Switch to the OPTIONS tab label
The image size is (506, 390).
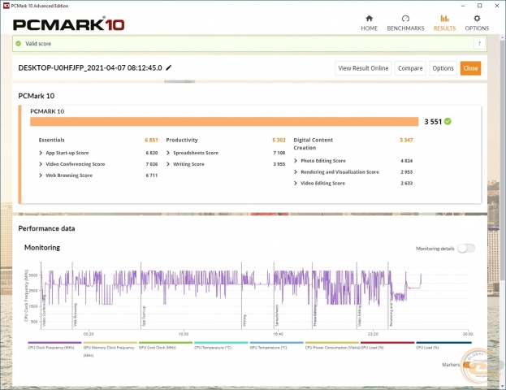(x=477, y=28)
